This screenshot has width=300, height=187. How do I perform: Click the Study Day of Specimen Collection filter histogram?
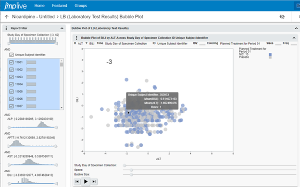tap(33, 41)
